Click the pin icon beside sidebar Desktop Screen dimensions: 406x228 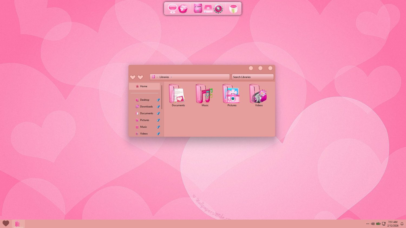tap(158, 100)
